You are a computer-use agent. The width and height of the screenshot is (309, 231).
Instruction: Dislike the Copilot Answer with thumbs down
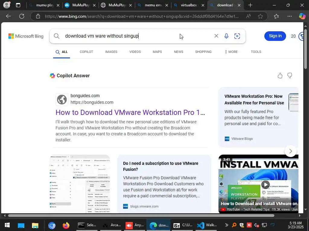[x=289, y=75]
